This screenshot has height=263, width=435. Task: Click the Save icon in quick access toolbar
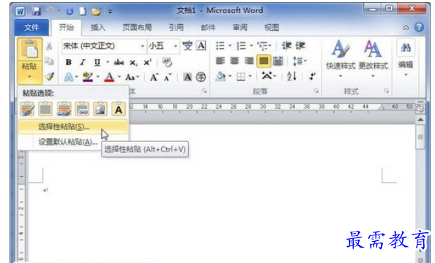click(36, 12)
